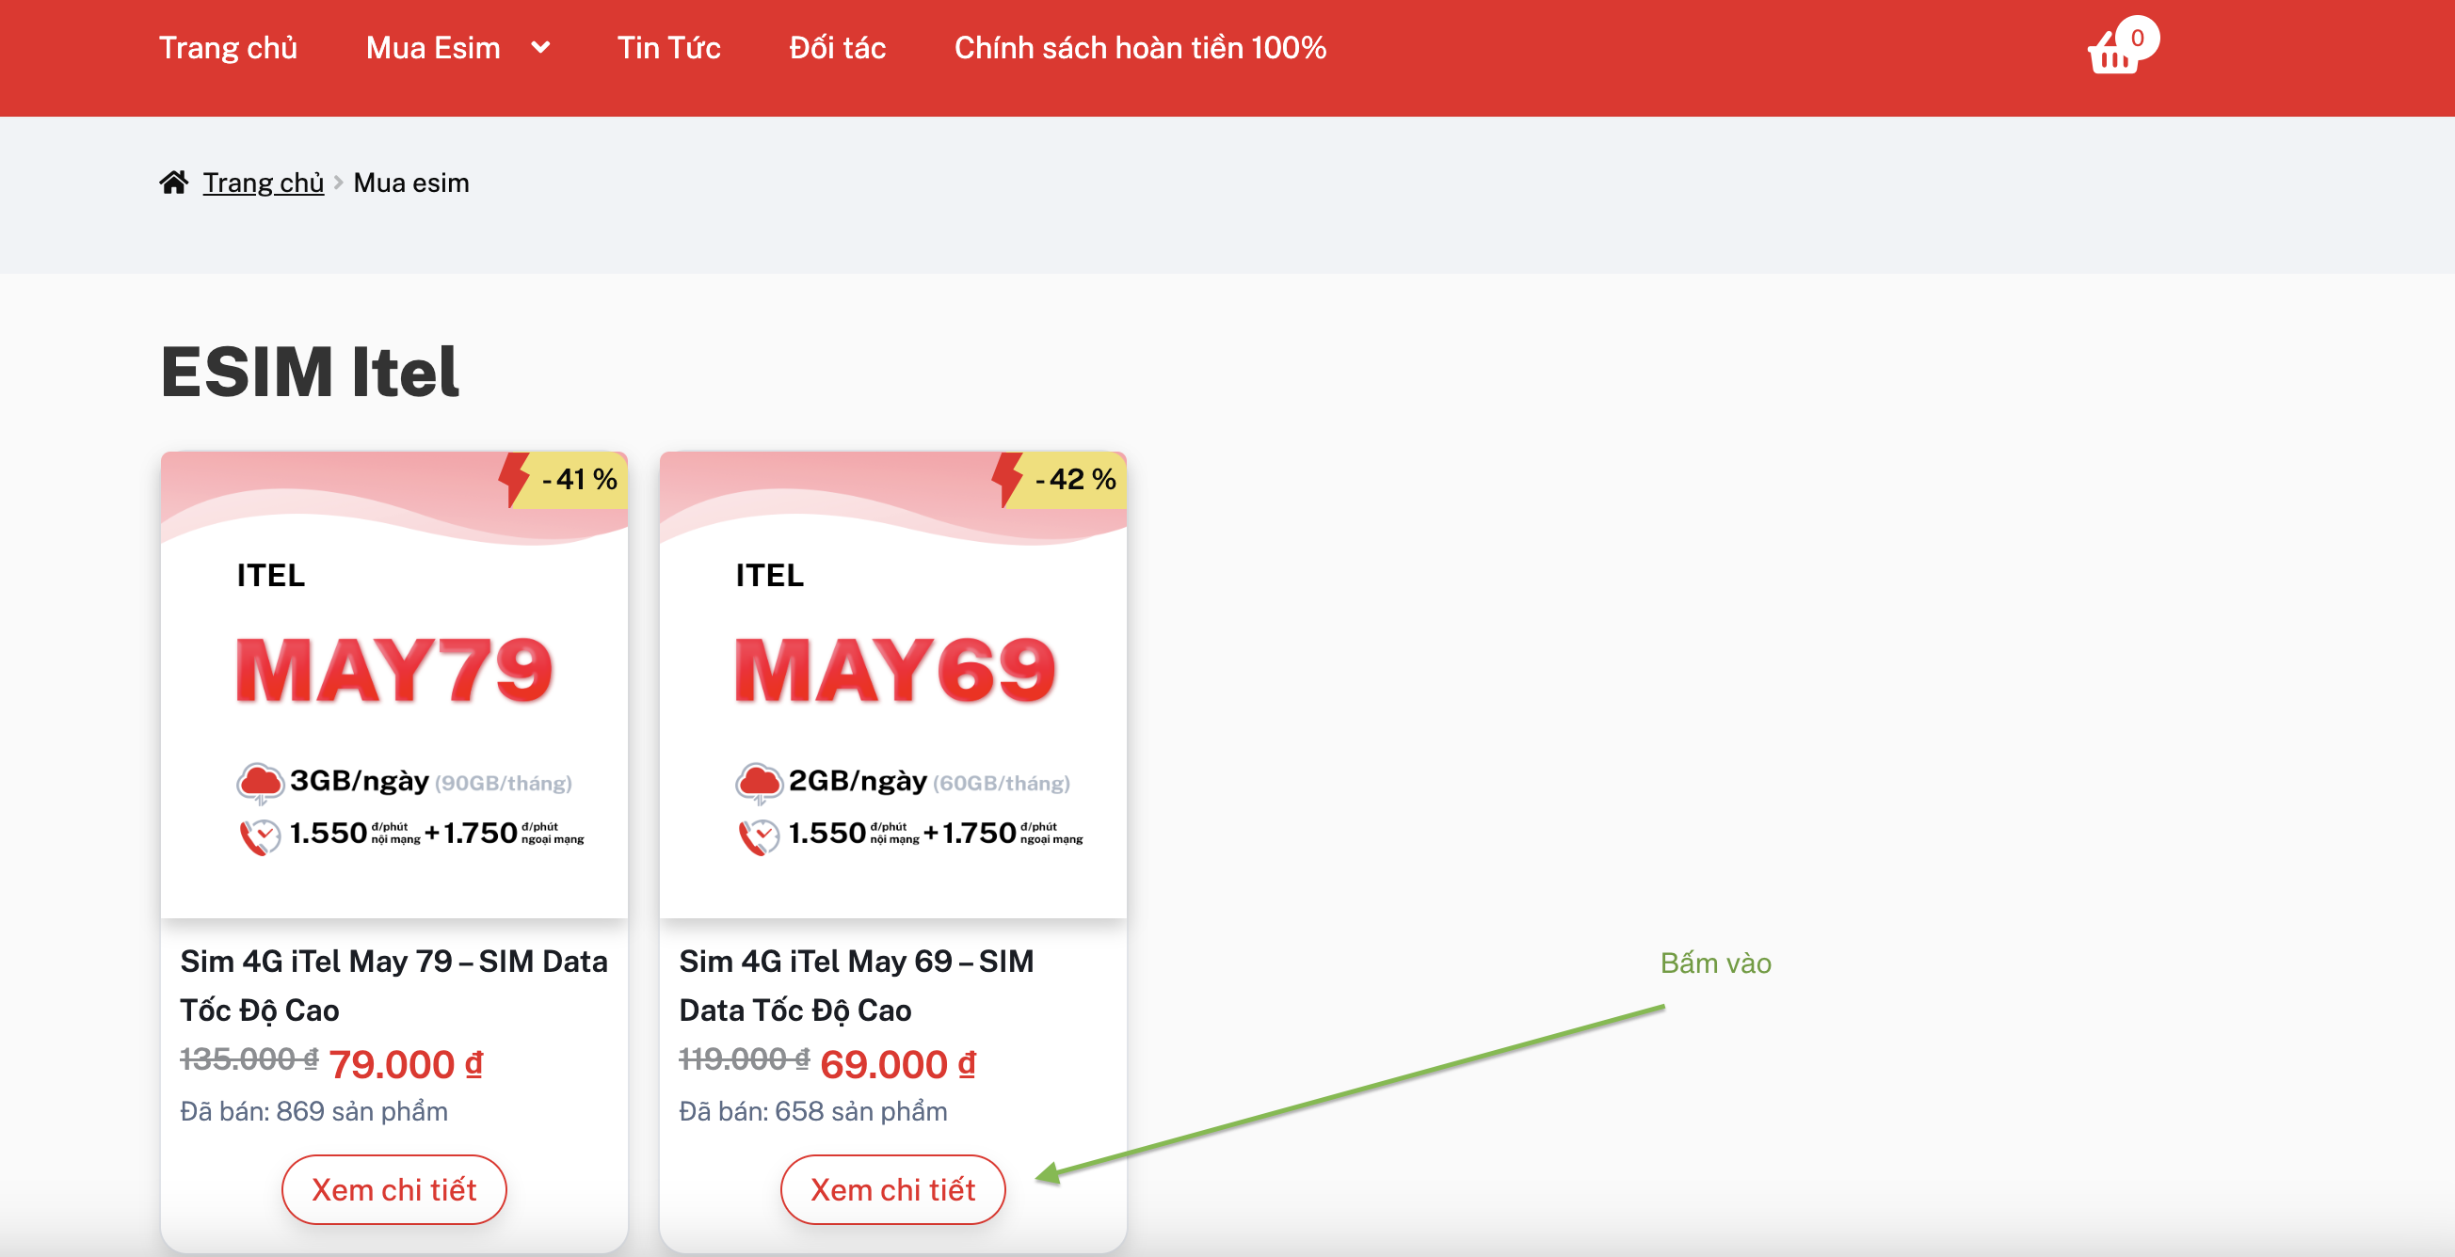This screenshot has width=2455, height=1257.
Task: Click the -41 % discount badge
Action: point(562,479)
